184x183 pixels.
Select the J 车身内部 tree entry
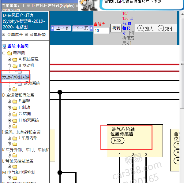click(x=28, y=138)
